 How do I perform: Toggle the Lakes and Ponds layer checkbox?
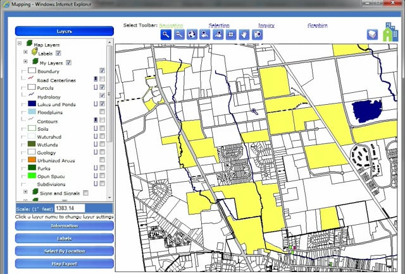click(x=102, y=104)
